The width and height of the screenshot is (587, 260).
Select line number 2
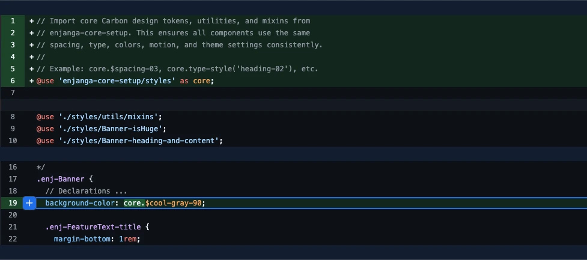tap(13, 33)
